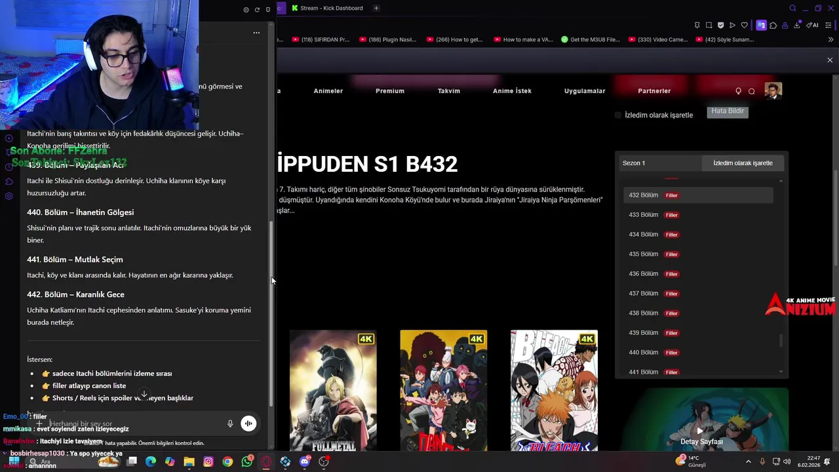The image size is (839, 472).
Task: Open Get the M3U8 File bookmark
Action: click(590, 39)
